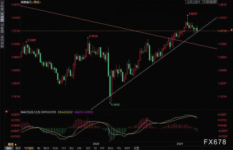Screen dimensions: 233x150
Task: Click the orange current-price marker arrow on right axis
Action: tap(232, 30)
